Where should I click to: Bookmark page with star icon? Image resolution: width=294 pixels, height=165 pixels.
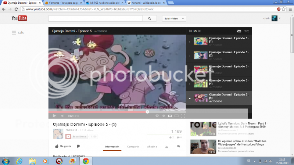284,9
